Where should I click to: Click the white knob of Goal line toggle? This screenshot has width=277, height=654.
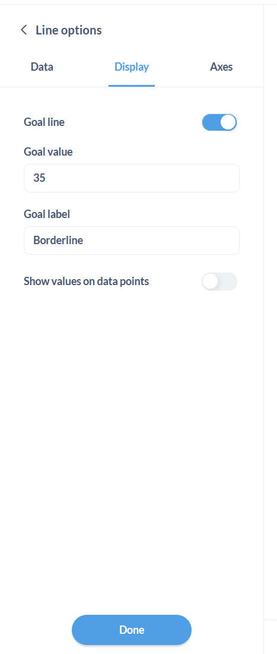[228, 122]
